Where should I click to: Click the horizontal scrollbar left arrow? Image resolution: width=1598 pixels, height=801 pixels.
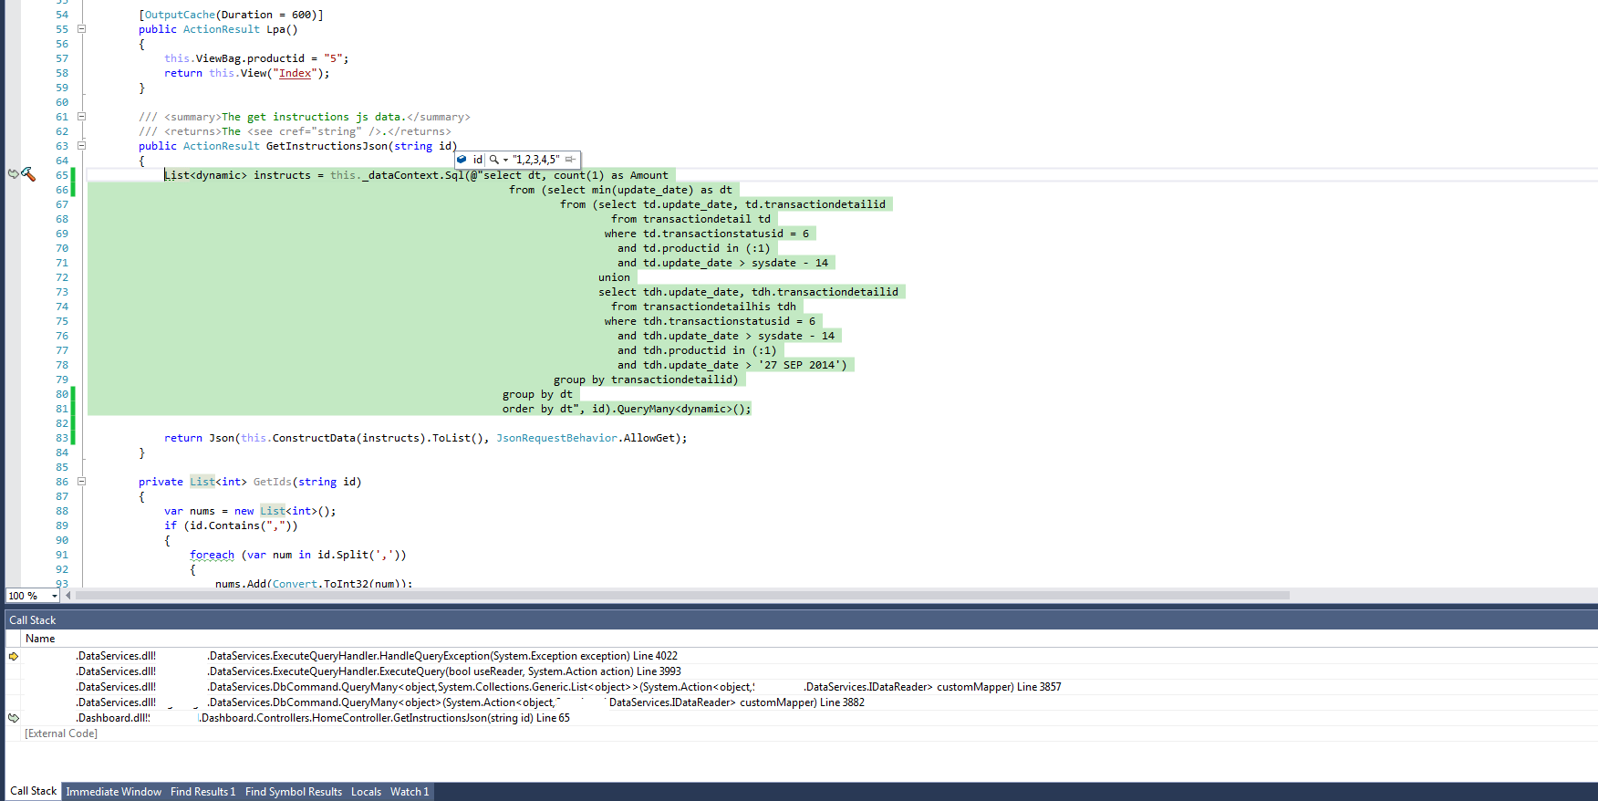(68, 596)
